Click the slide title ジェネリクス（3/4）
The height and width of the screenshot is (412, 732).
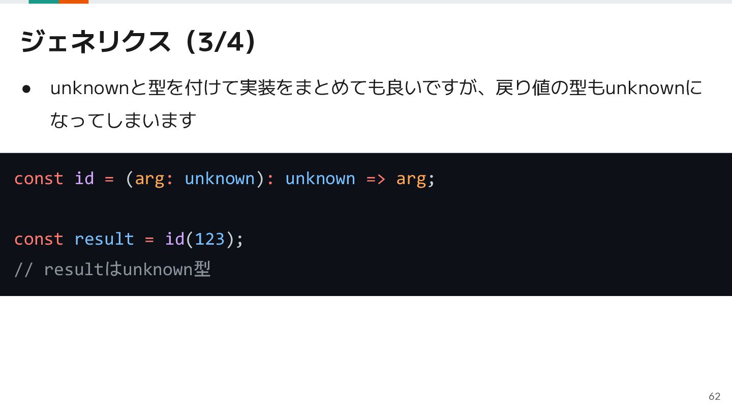pyautogui.click(x=138, y=41)
